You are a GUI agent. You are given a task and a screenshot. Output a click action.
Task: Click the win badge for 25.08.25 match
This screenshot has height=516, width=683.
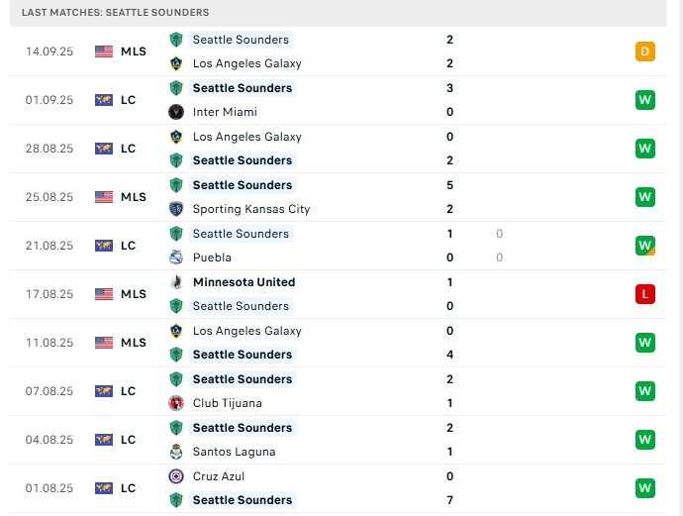pyautogui.click(x=645, y=197)
